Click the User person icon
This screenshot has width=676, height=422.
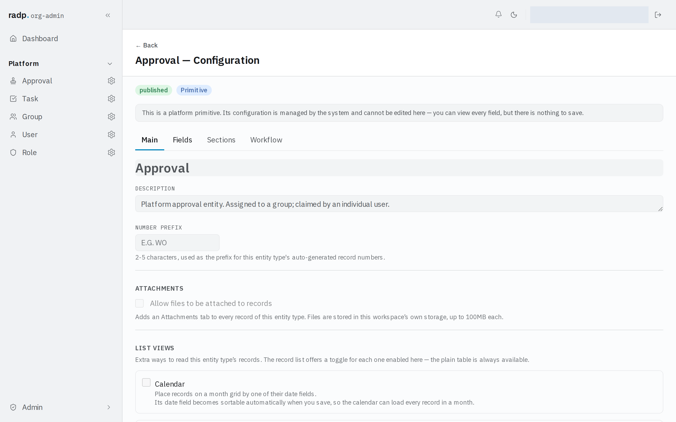click(13, 135)
